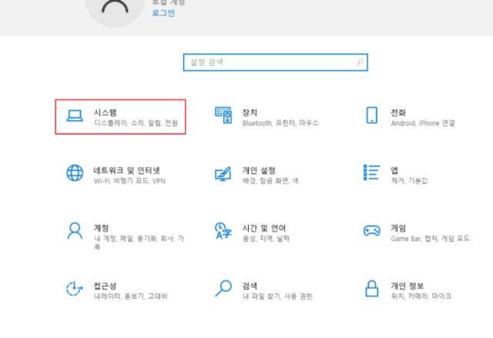Click the 로그인 link under local account
Image resolution: width=493 pixels, height=338 pixels.
point(163,14)
